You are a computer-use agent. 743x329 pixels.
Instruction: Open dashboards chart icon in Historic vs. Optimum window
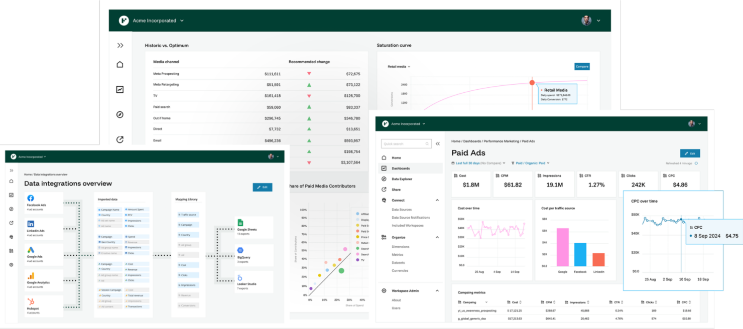pyautogui.click(x=120, y=90)
